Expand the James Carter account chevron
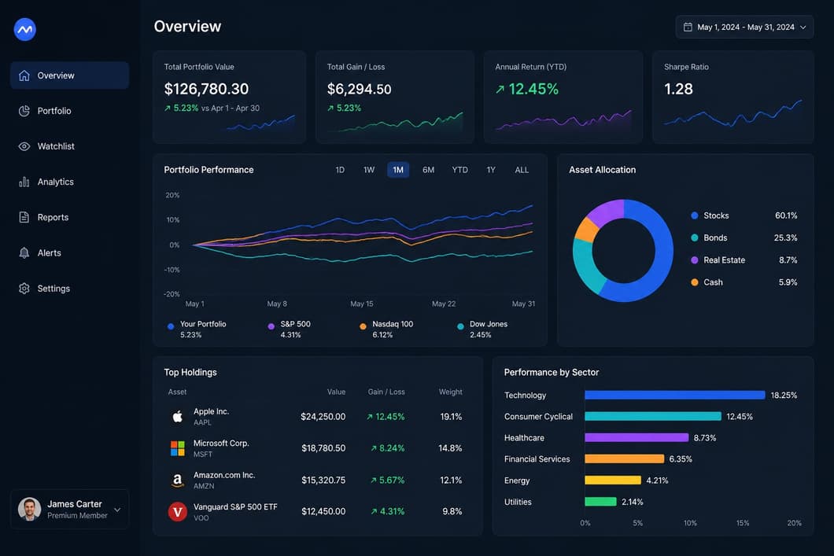The image size is (834, 556). click(x=117, y=510)
